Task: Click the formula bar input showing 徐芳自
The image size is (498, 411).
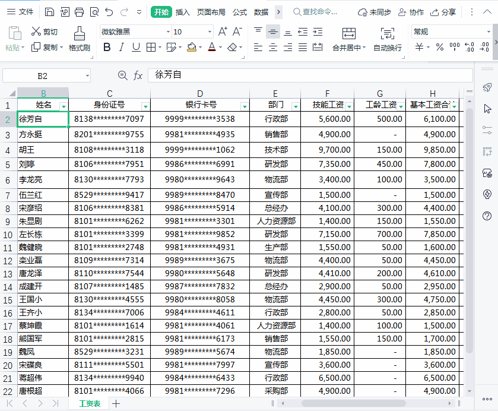Action: (x=310, y=75)
